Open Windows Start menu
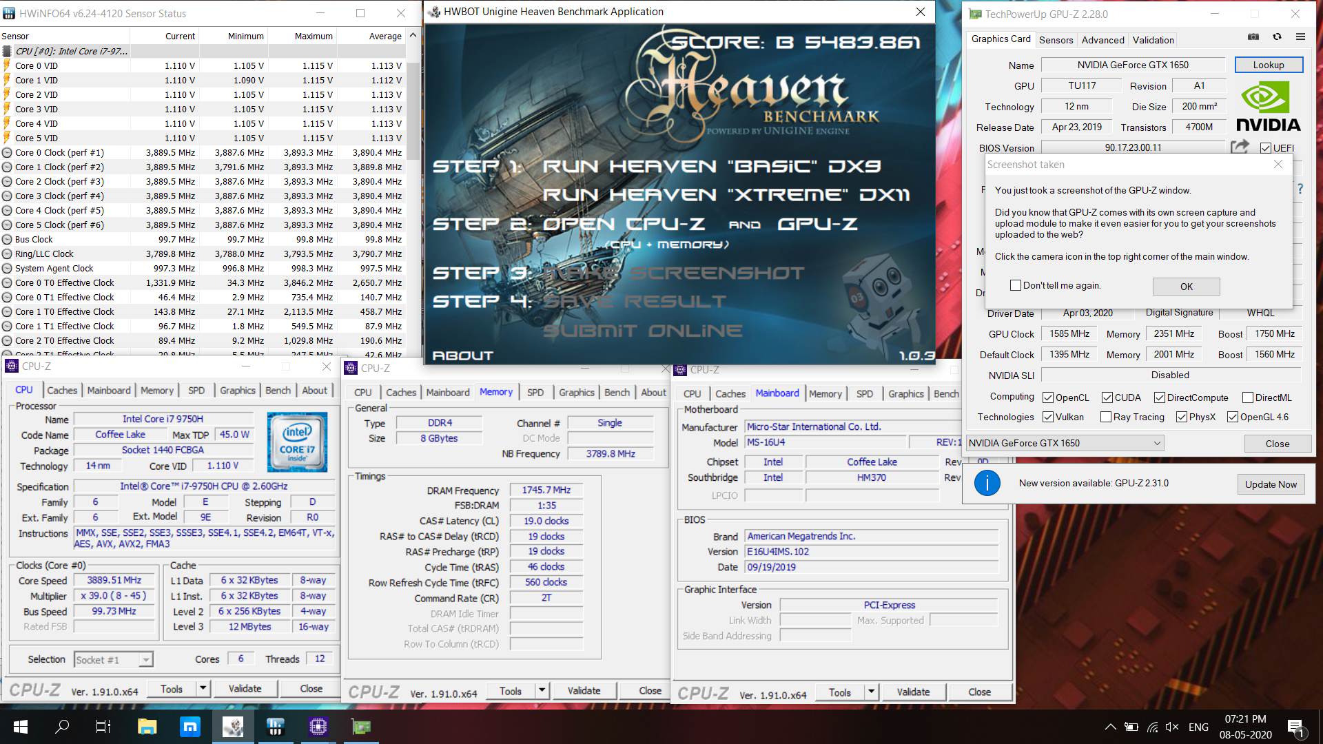 coord(21,727)
